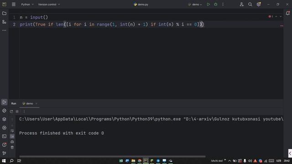Screen dimensions: 292x164
Task: Toggle scroll to end in console
Action: [x=12, y=136]
